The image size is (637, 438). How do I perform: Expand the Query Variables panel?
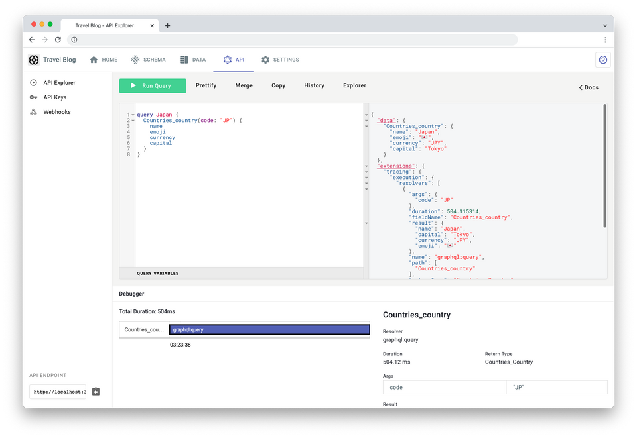click(x=157, y=273)
